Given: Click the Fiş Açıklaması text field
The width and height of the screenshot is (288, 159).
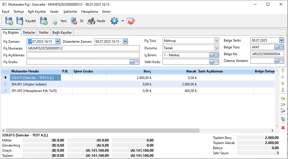Looking at the screenshot, I should [83, 55].
